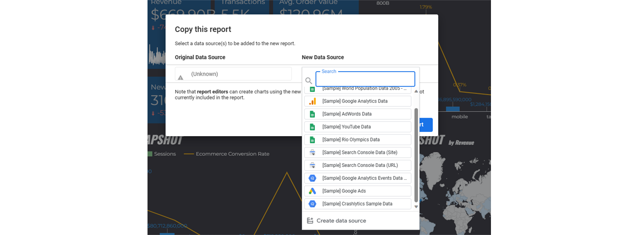Viewport: 639px width, 235px height.
Task: Click Create data source
Action: point(337,221)
